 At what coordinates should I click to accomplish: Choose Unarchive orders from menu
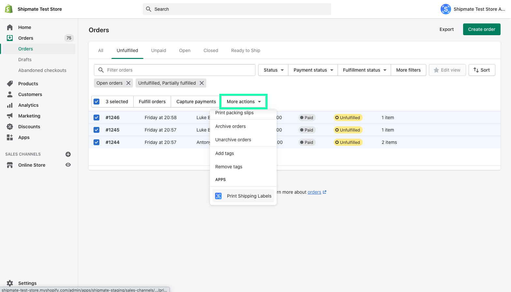point(243,140)
